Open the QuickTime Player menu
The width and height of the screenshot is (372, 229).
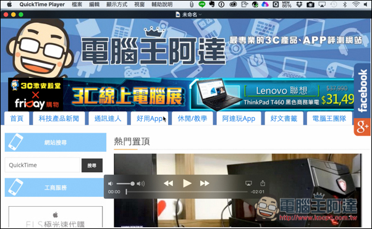(x=42, y=4)
